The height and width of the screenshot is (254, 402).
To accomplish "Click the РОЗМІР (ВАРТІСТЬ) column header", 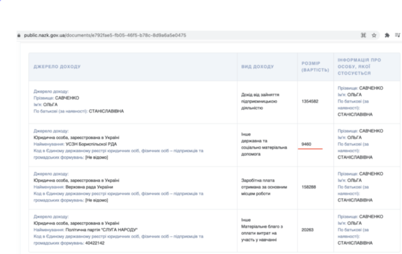I will click(x=311, y=67).
